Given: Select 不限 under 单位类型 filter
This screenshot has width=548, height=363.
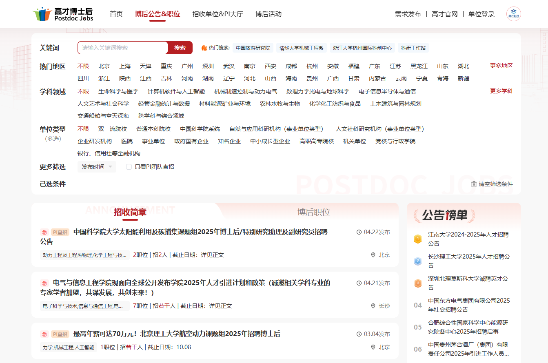Looking at the screenshot, I should [83, 129].
